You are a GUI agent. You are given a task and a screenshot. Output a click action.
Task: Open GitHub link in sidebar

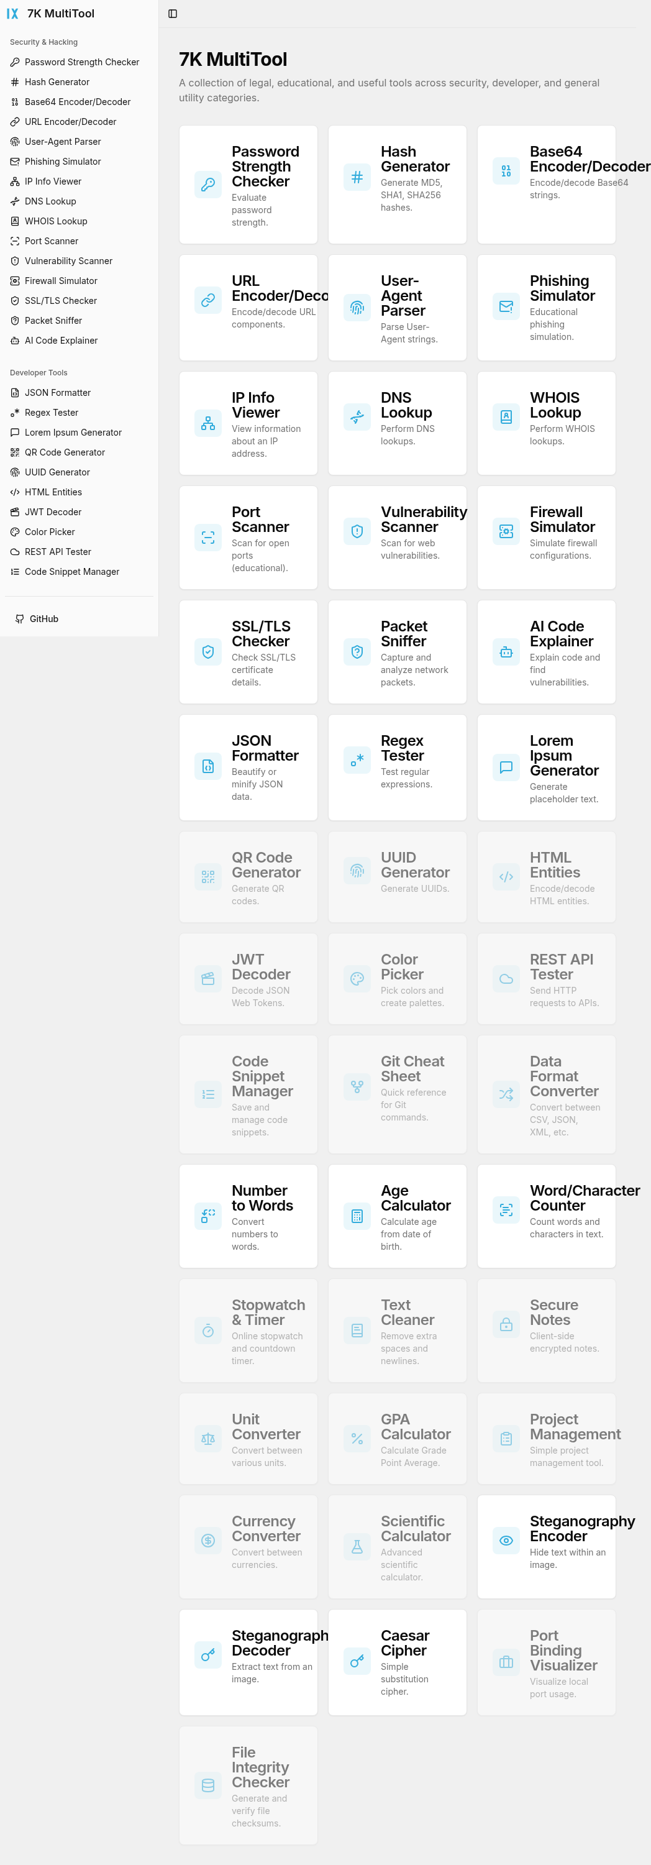pyautogui.click(x=43, y=619)
